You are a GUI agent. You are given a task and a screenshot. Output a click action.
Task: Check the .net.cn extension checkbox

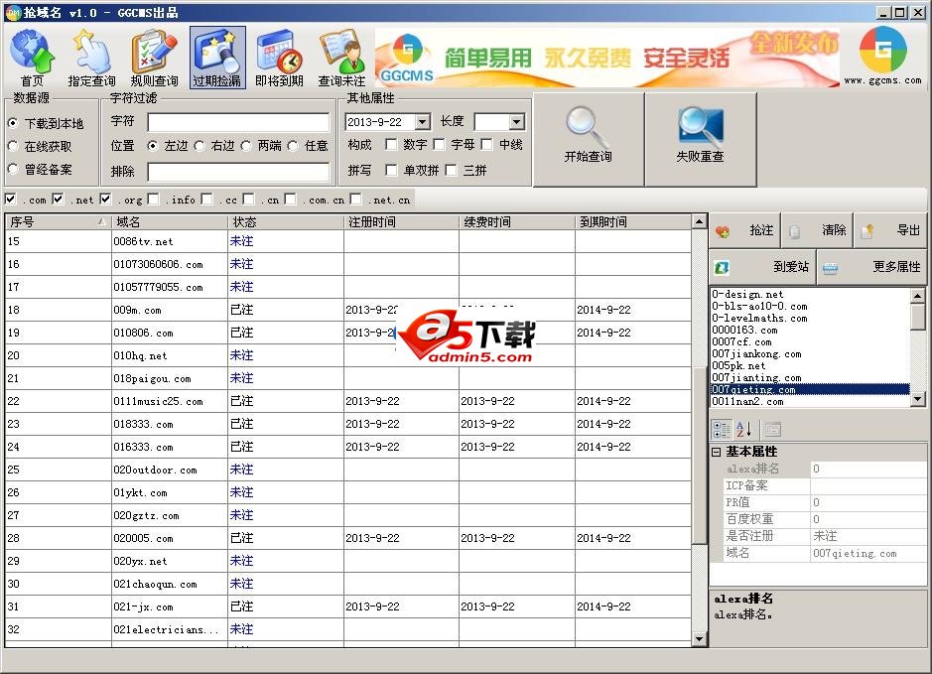[356, 200]
